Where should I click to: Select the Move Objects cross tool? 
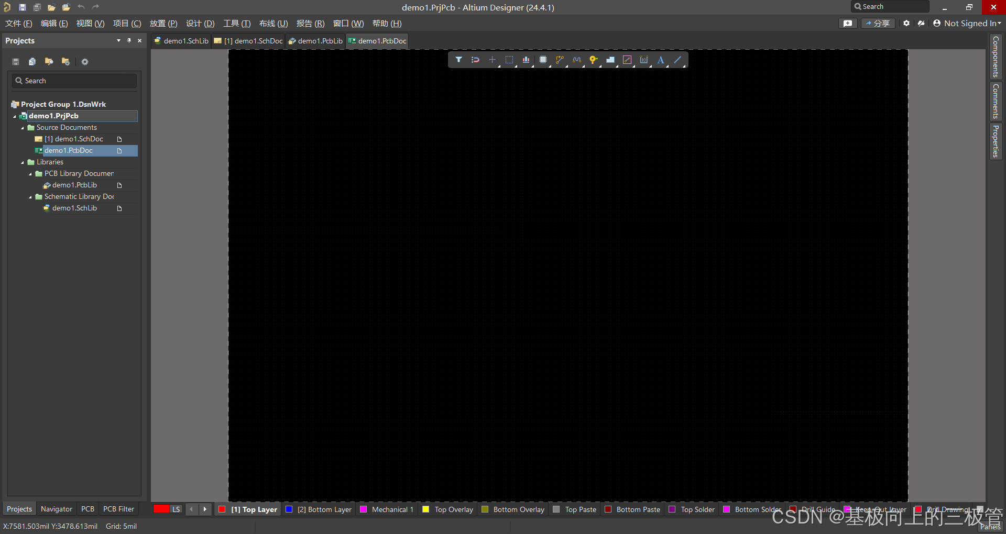pyautogui.click(x=492, y=60)
